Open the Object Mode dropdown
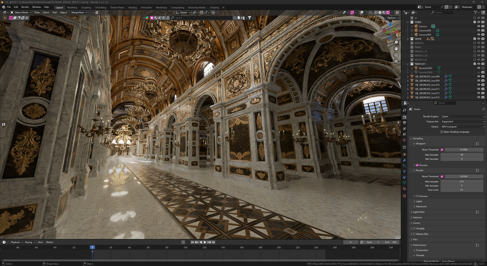The width and height of the screenshot is (487, 266). [22, 13]
